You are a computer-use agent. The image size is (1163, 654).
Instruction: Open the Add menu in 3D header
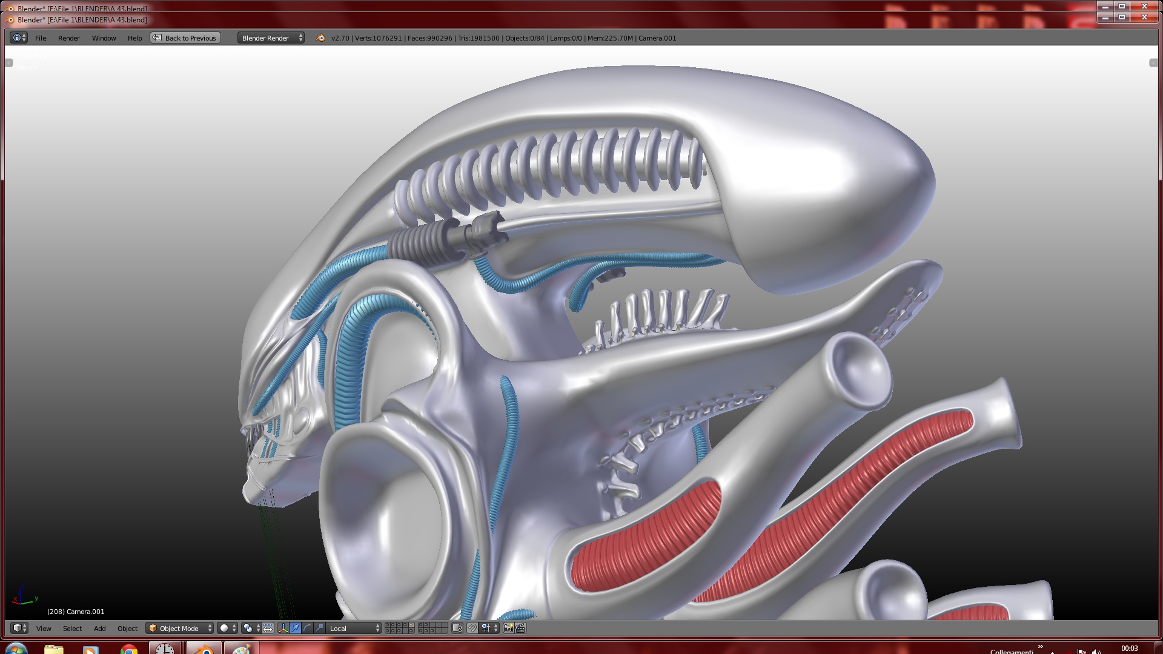point(99,629)
